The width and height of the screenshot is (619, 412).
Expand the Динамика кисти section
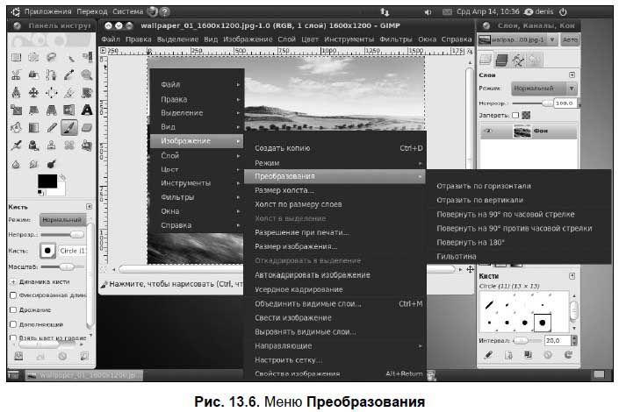(13, 281)
